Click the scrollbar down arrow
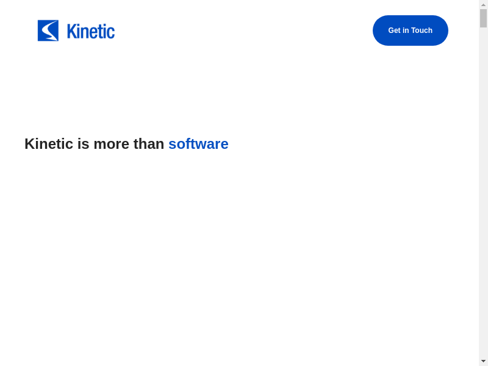 pyautogui.click(x=483, y=361)
